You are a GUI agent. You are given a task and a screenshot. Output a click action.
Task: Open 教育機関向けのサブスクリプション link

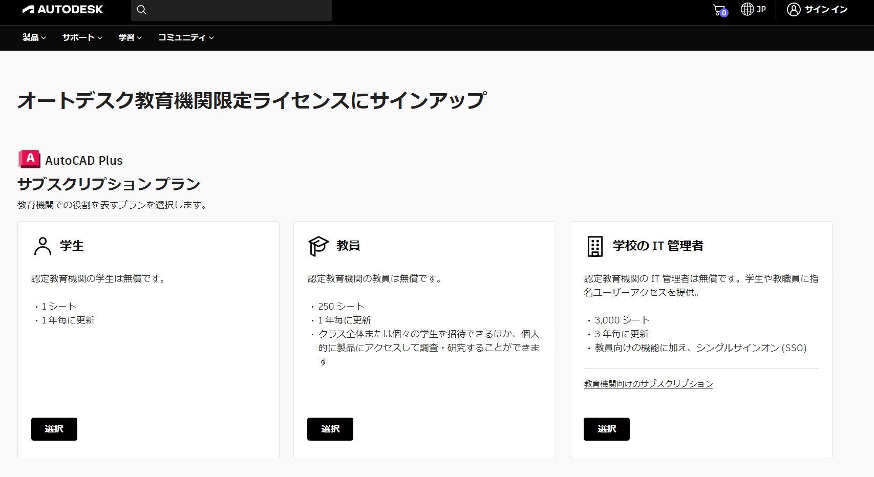648,384
